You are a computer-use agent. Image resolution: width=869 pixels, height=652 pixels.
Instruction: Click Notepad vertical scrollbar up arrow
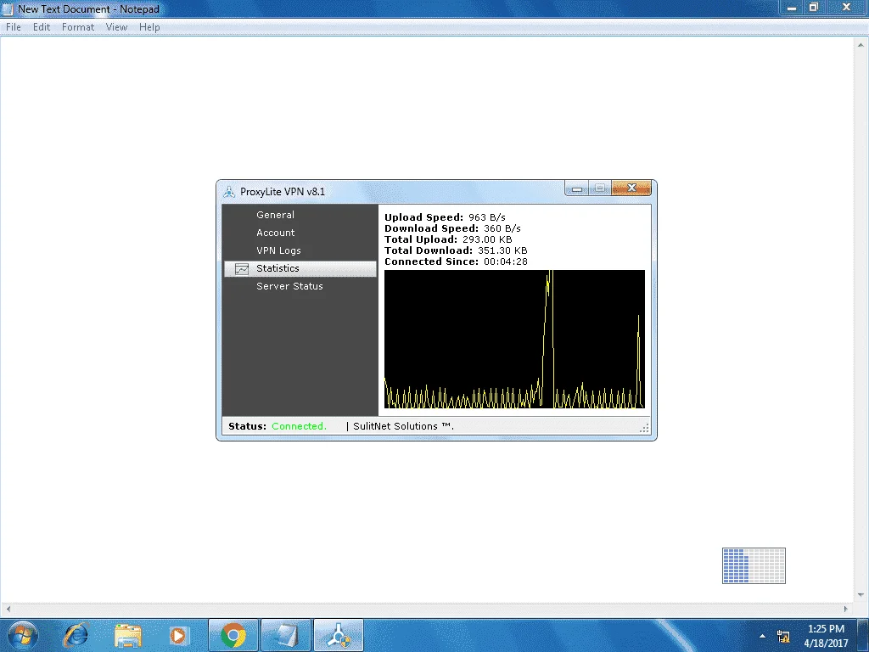pos(861,44)
